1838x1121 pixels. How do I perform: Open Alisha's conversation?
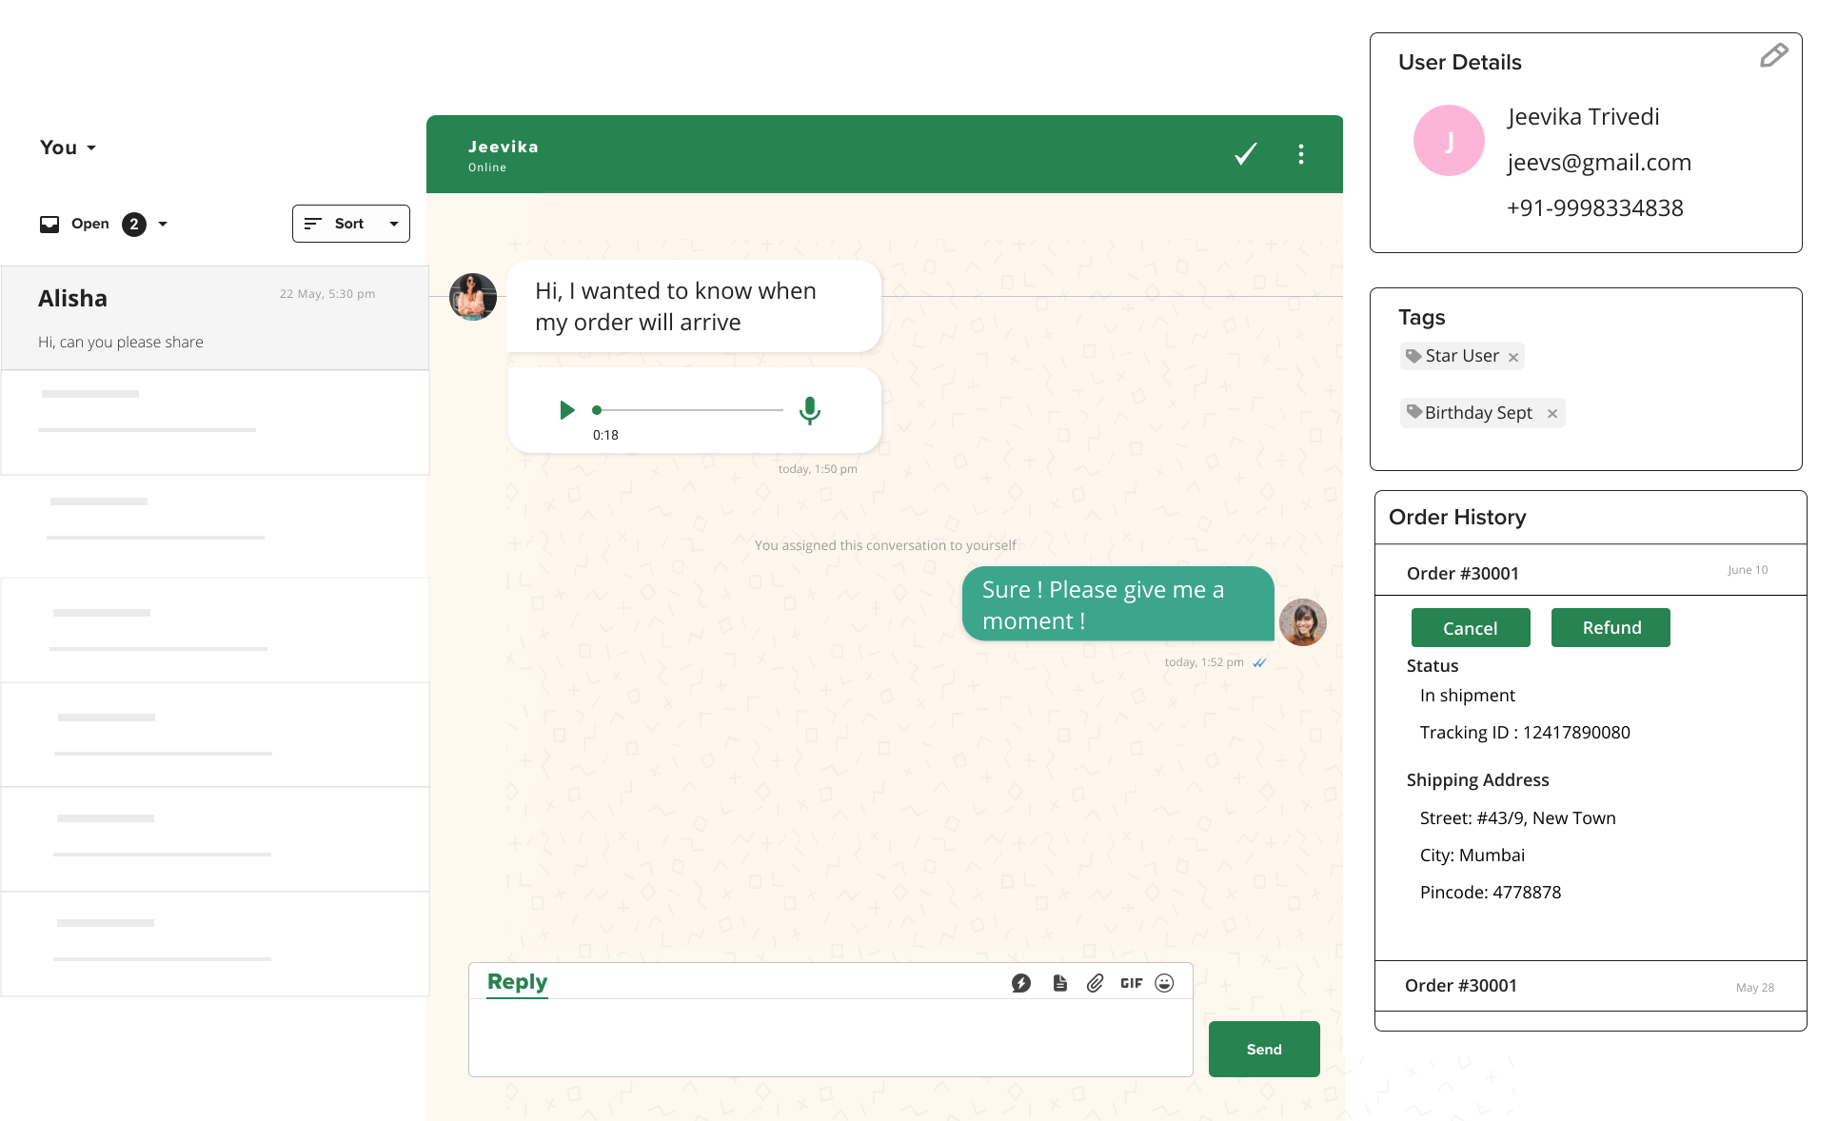[x=215, y=318]
